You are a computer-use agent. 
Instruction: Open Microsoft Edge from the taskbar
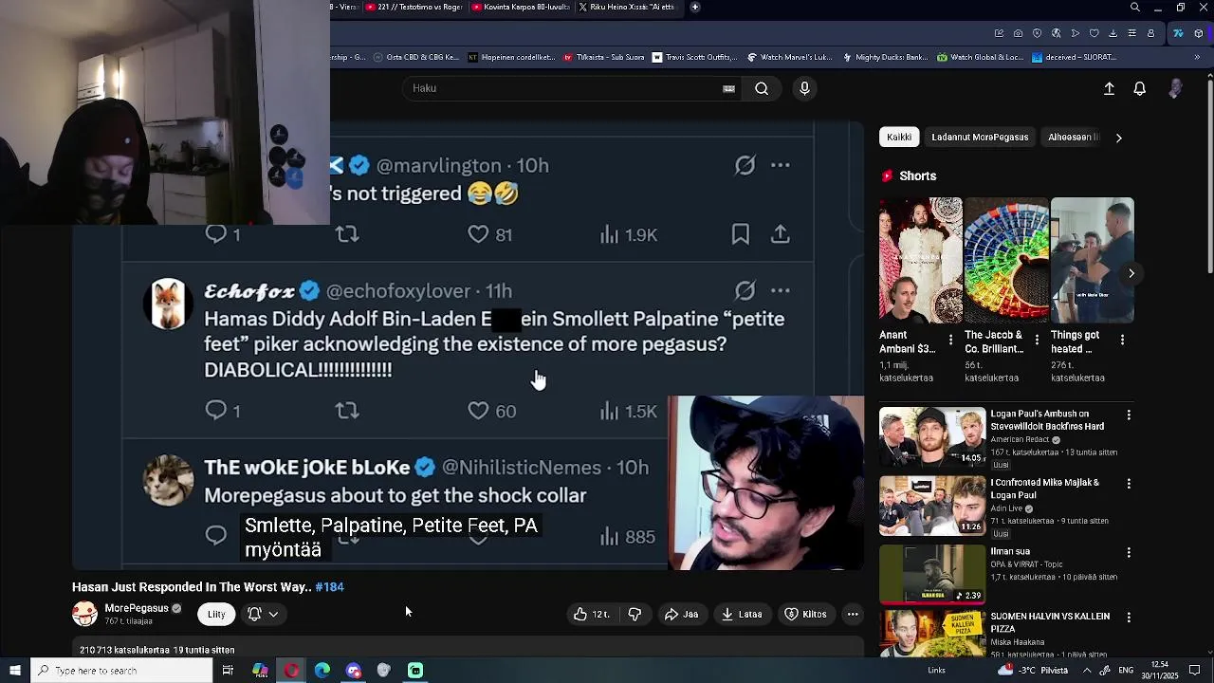point(322,671)
